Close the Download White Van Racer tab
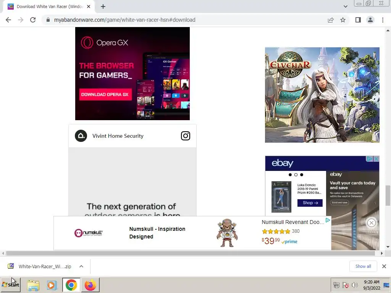 89,7
